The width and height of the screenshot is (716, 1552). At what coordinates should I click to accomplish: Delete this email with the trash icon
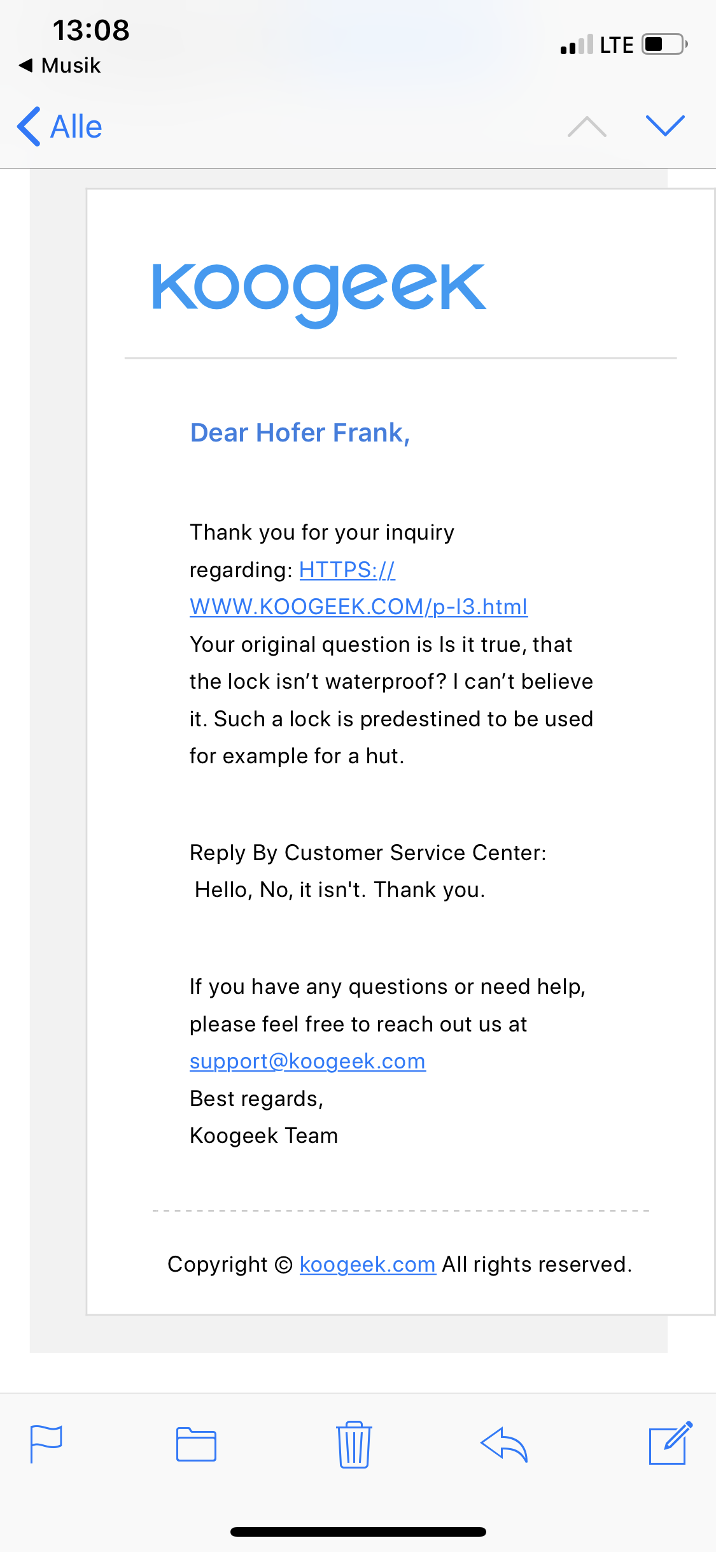354,1444
